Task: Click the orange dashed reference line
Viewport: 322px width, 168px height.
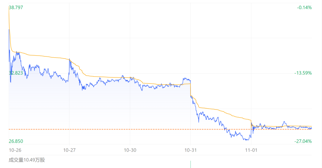Action: (x=160, y=129)
